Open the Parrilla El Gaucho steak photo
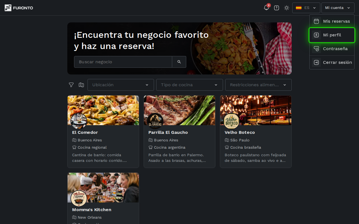The image size is (359, 224). point(179,110)
